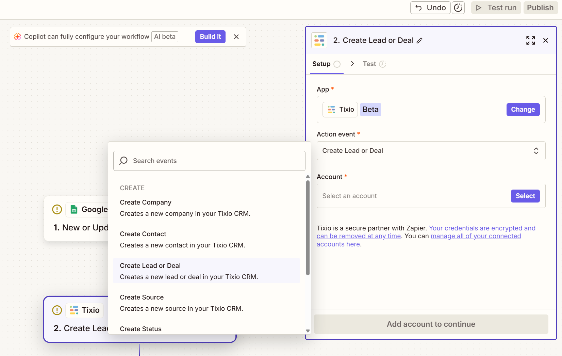Open the credentials are encrypted link
The image size is (562, 356).
coord(426,232)
